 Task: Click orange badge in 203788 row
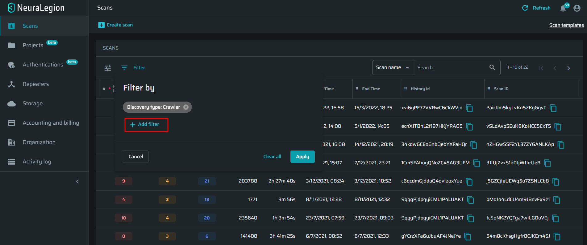click(x=167, y=181)
